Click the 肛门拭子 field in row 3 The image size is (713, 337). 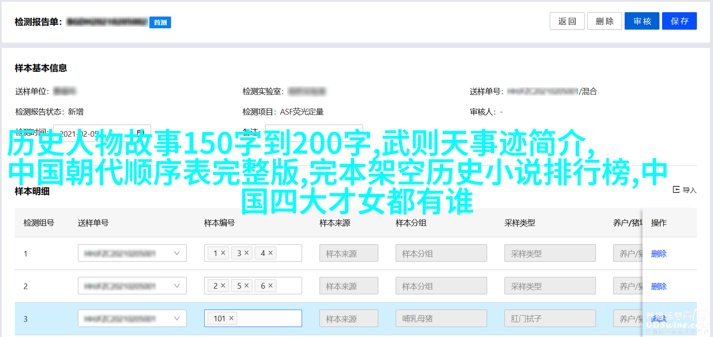coord(550,318)
